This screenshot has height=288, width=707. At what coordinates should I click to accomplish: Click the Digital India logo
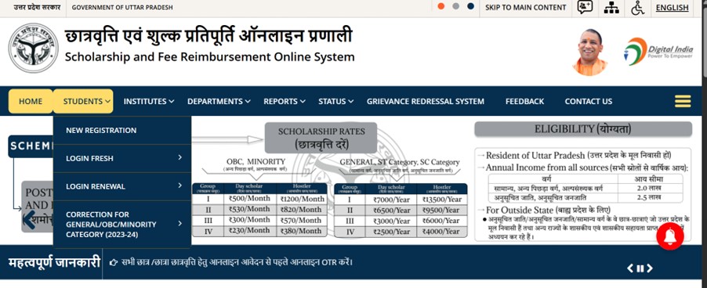tap(658, 52)
